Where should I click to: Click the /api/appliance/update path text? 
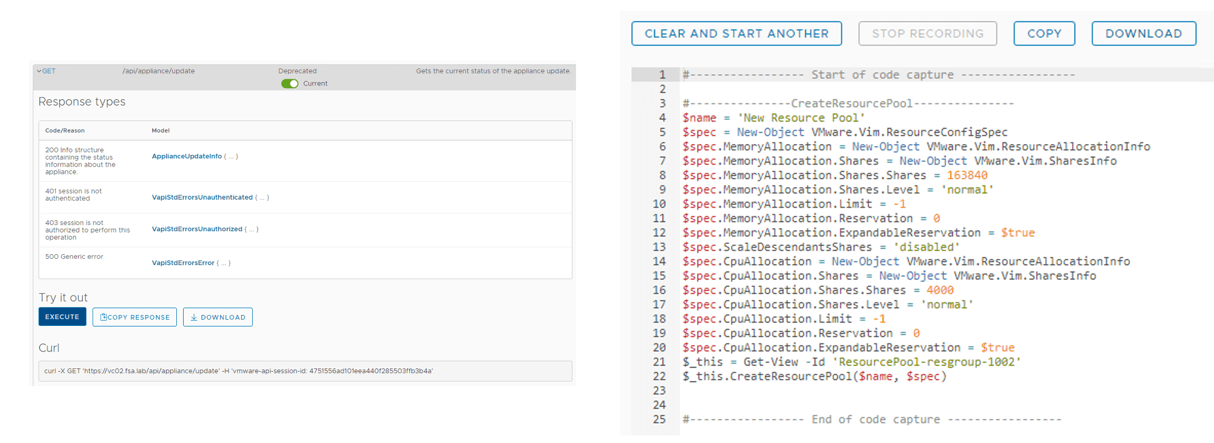[158, 71]
